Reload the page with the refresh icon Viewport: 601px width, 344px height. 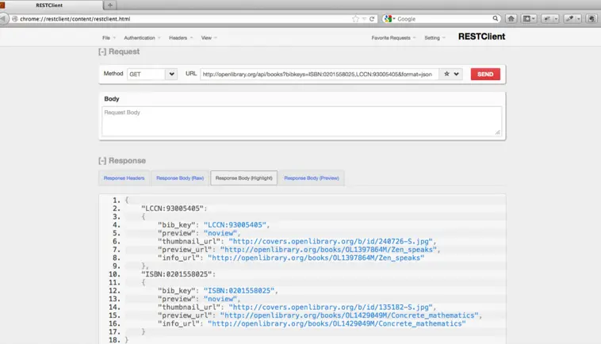pyautogui.click(x=372, y=19)
